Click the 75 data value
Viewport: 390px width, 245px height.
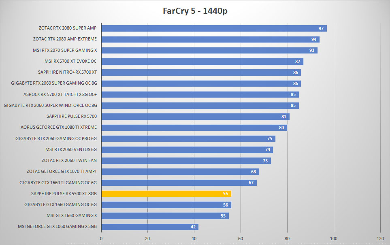(x=270, y=138)
